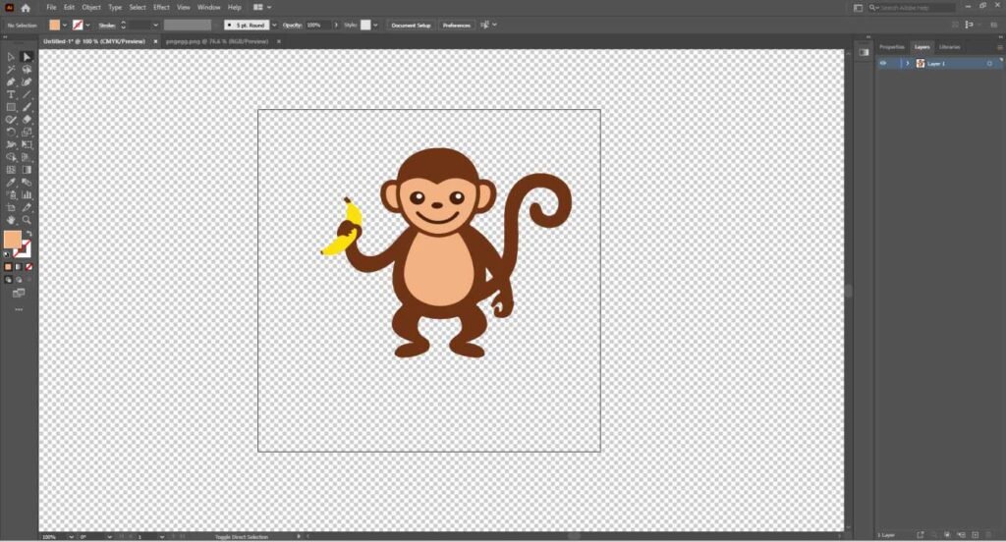Select the Line Segment tool
The image size is (1006, 542).
(27, 94)
